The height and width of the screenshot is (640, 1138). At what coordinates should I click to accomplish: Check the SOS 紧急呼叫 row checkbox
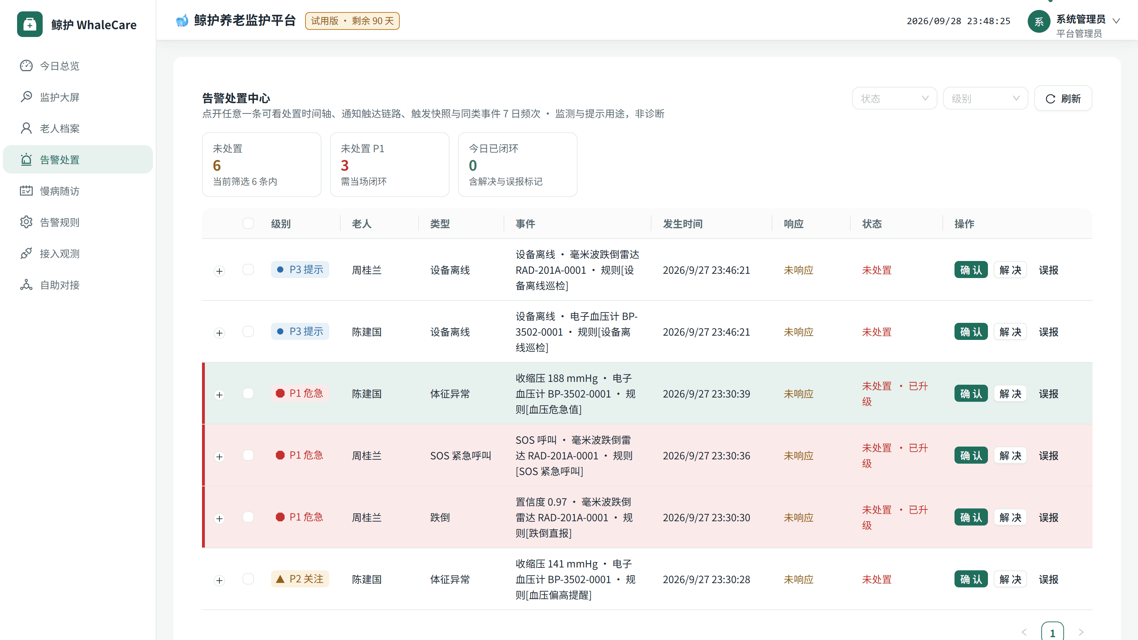tap(248, 455)
